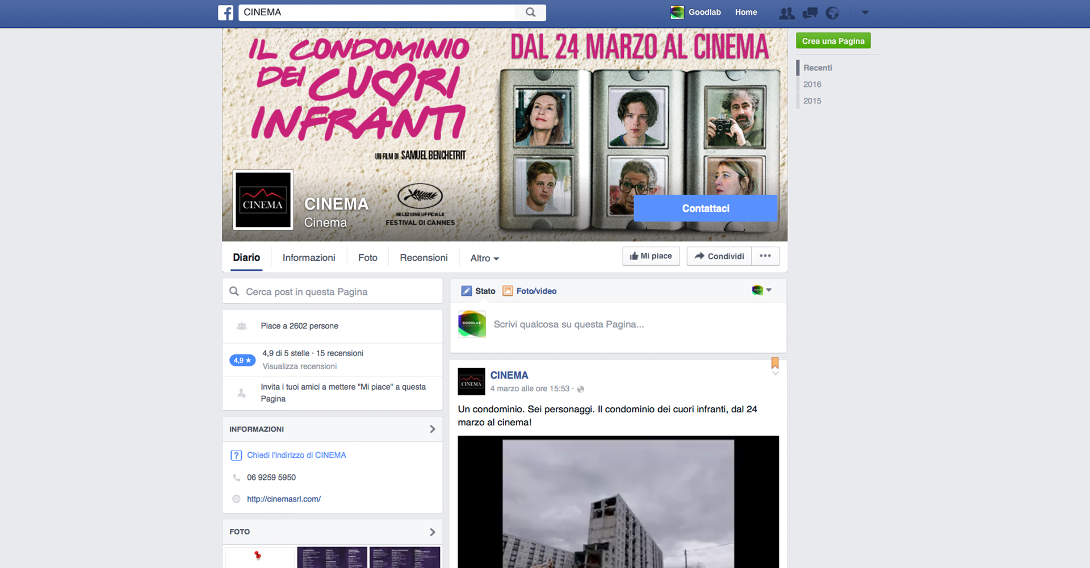
Task: Open Visualizza recensioni link
Action: coord(299,366)
